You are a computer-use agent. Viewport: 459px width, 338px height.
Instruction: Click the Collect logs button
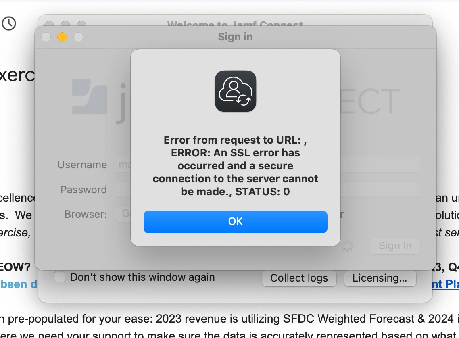[x=299, y=278]
